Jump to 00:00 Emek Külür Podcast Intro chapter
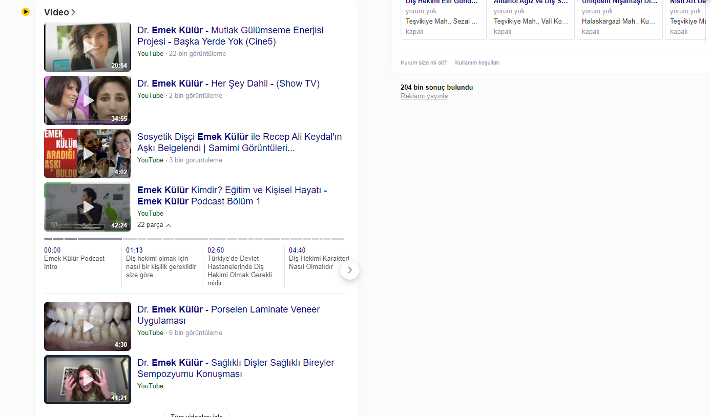 81,259
